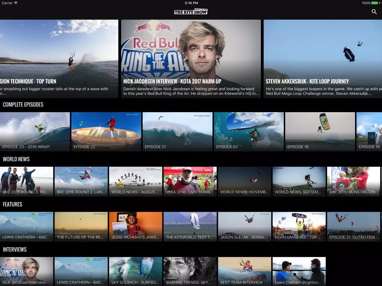Open Best Team Interview video
The image size is (382, 286).
(244, 272)
